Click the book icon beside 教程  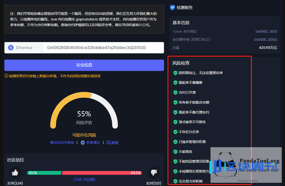tap(108, 142)
